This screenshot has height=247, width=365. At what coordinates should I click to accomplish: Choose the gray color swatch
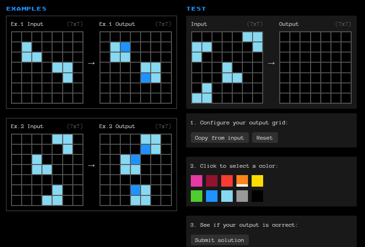(242, 196)
